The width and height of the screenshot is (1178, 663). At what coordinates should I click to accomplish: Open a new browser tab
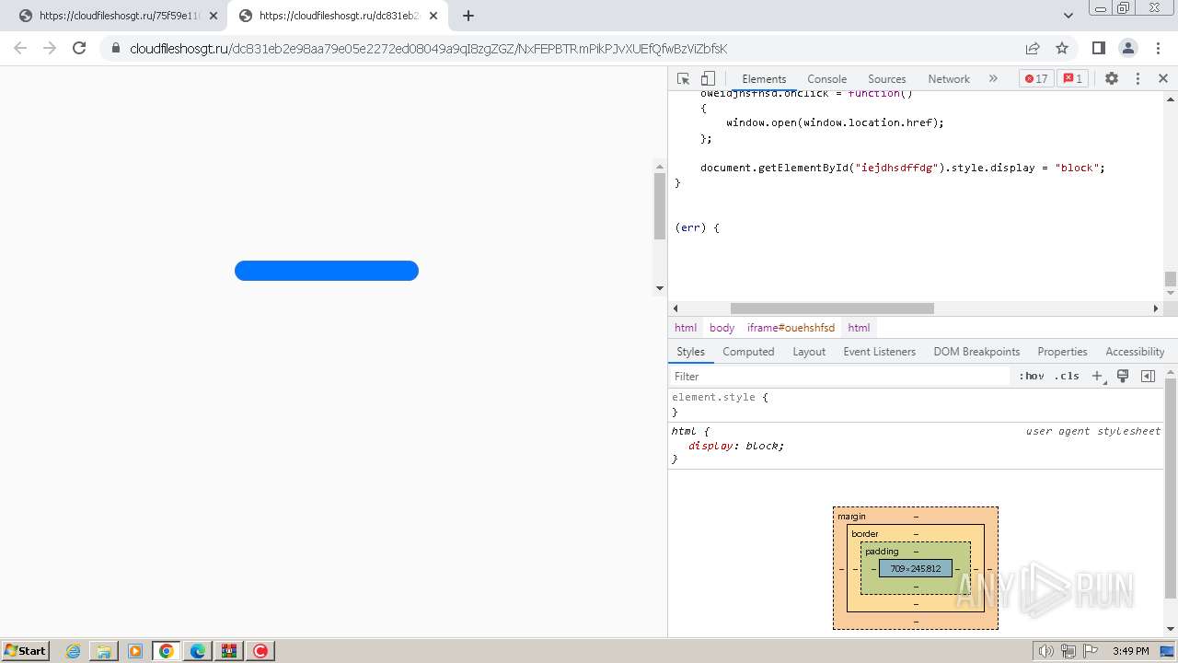click(x=468, y=16)
